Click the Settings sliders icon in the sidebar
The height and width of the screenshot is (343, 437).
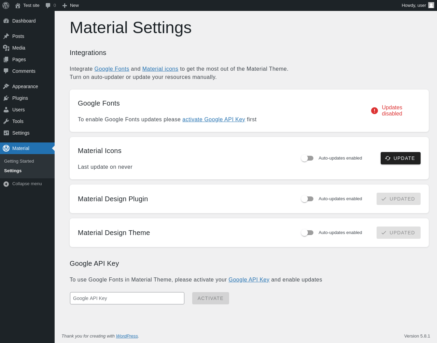6,133
